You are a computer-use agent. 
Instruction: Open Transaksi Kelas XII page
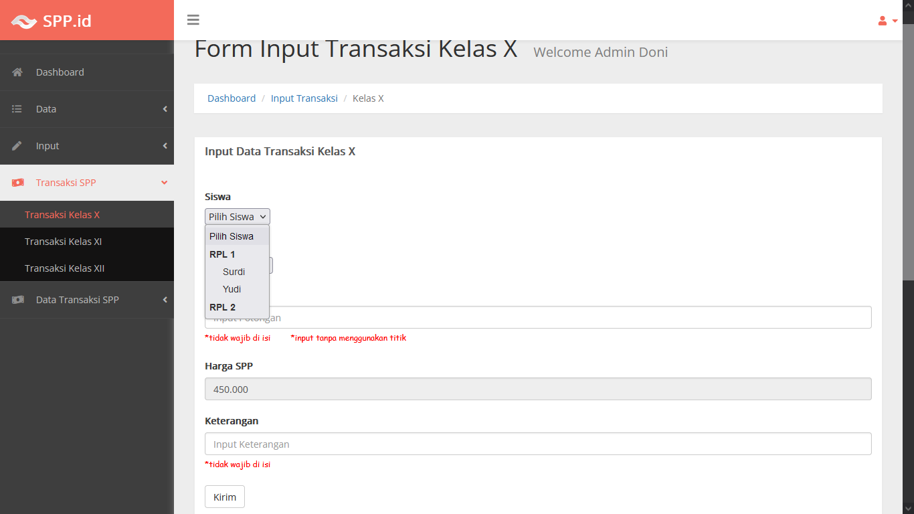(x=64, y=268)
